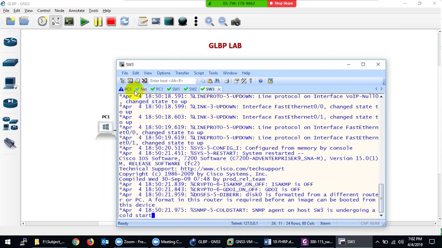This screenshot has width=442, height=248.
Task: Click SecureCRT Reconnect icon
Action: (x=137, y=81)
